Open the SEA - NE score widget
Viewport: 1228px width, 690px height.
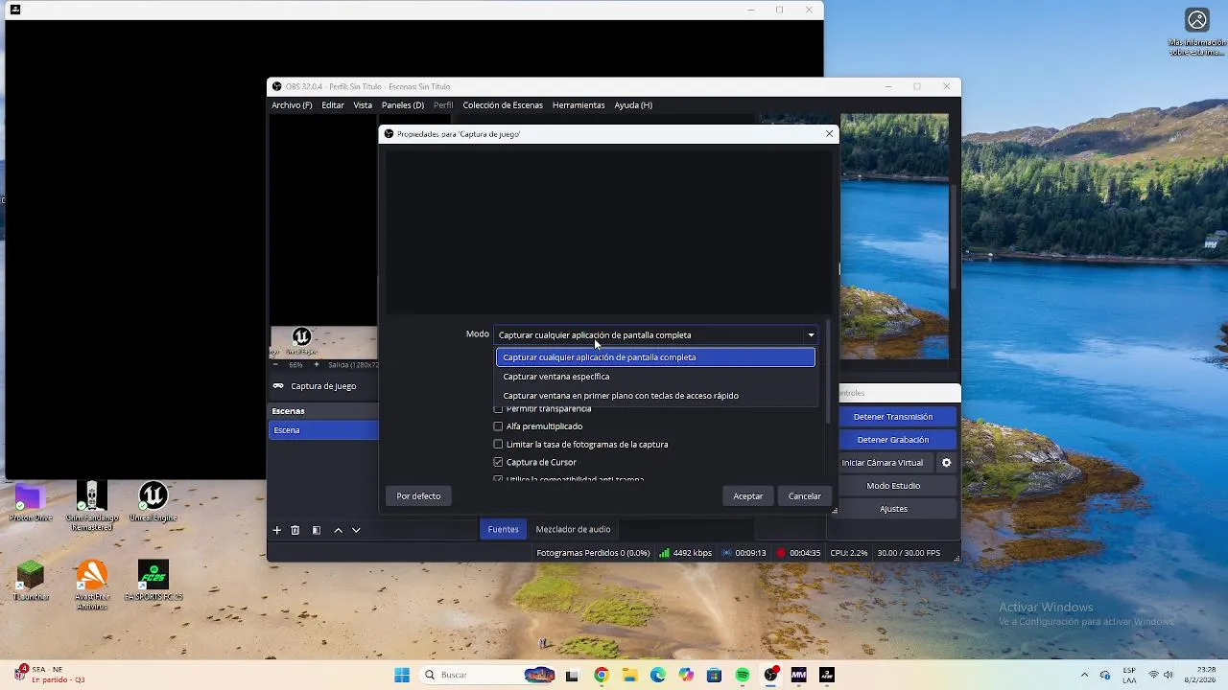50,675
